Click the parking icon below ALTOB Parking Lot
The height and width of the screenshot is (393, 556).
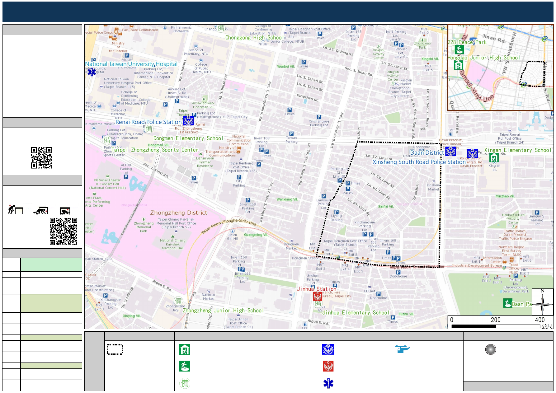[x=126, y=177]
